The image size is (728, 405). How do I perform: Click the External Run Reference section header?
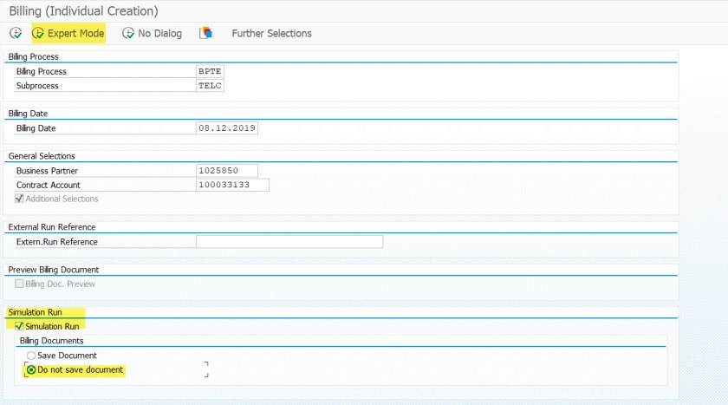click(x=51, y=227)
